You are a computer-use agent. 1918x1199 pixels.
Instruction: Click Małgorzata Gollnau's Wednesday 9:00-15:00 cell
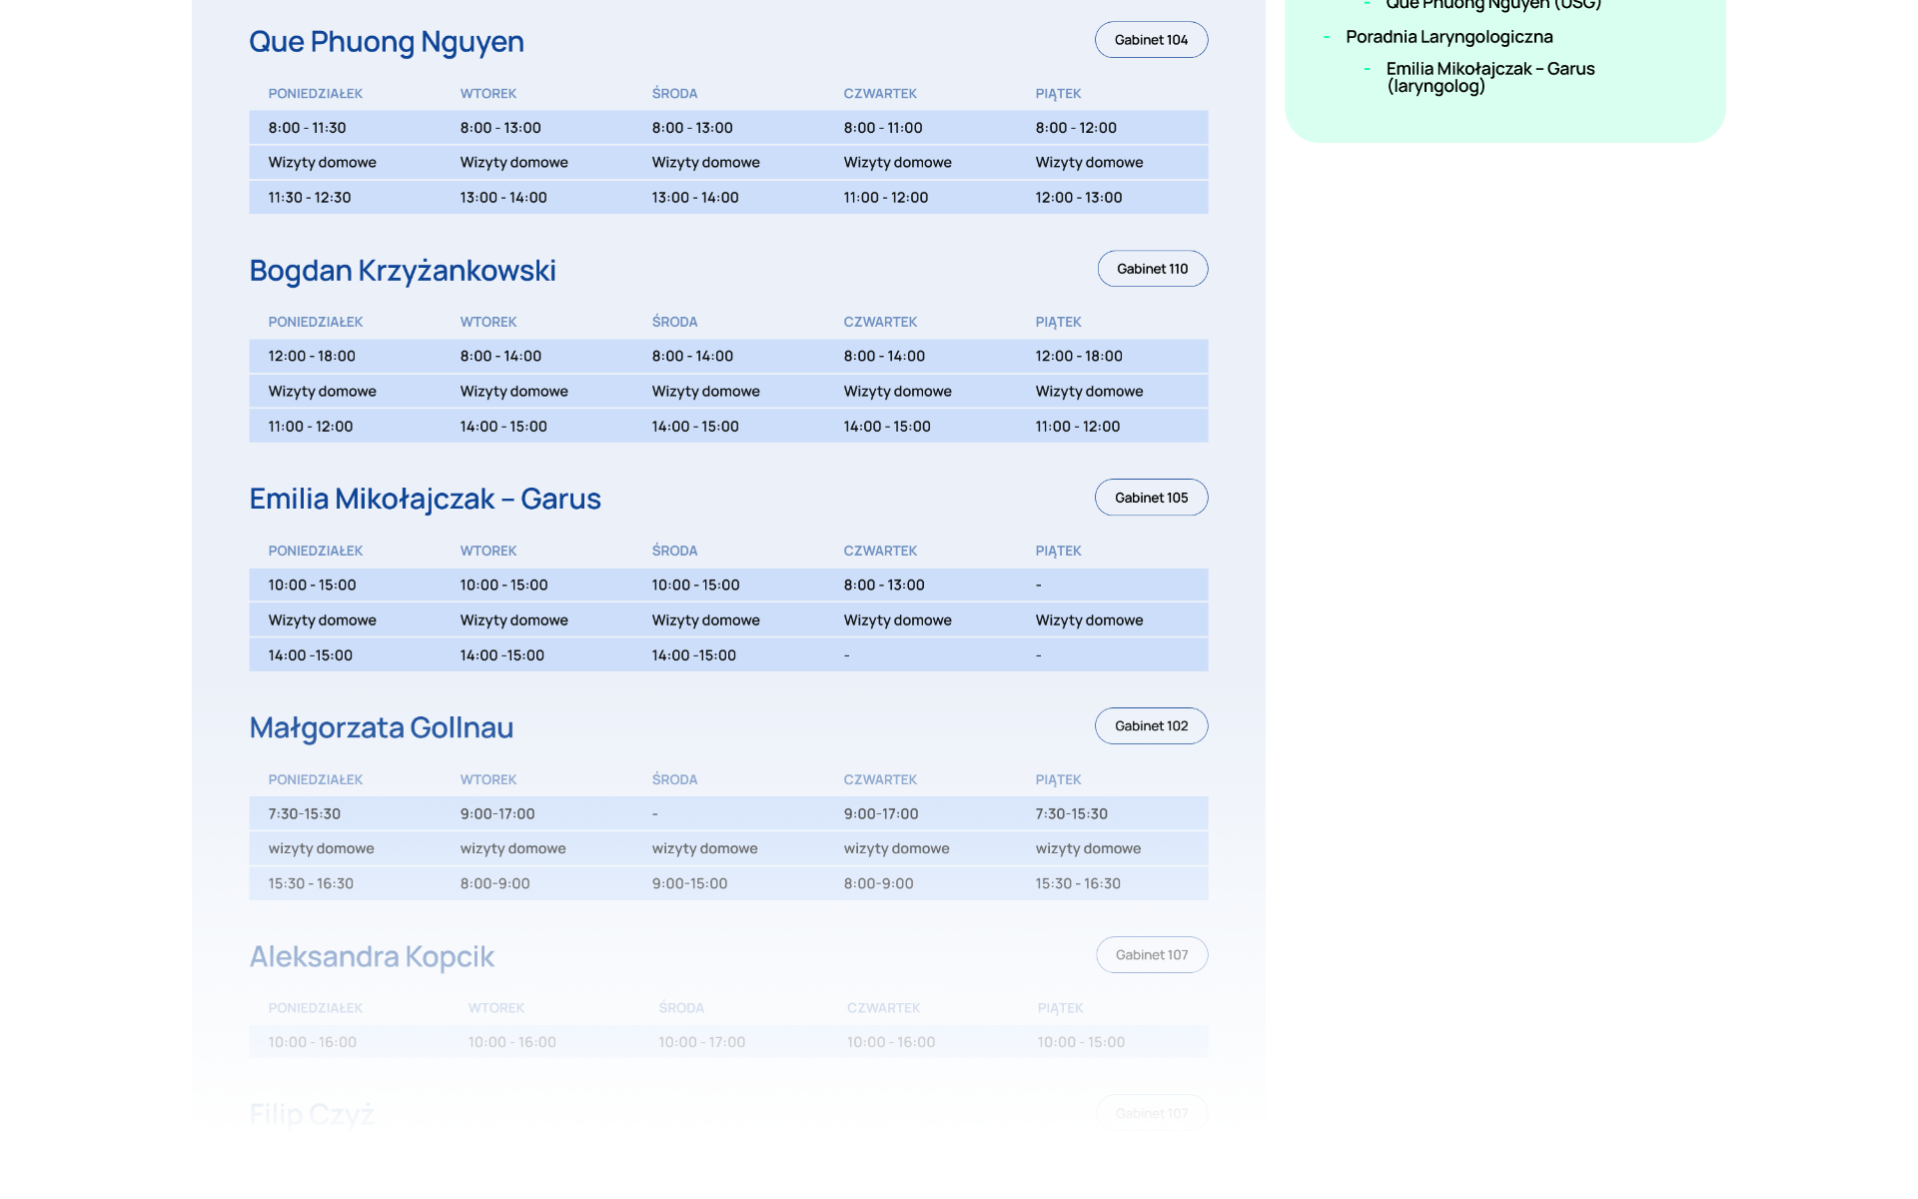tap(689, 884)
